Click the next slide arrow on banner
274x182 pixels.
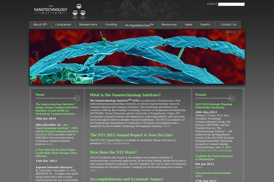(239, 56)
